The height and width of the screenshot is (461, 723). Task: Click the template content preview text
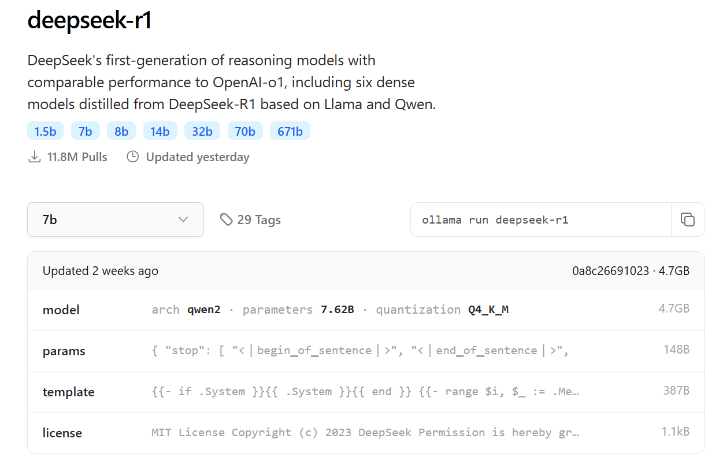(365, 392)
